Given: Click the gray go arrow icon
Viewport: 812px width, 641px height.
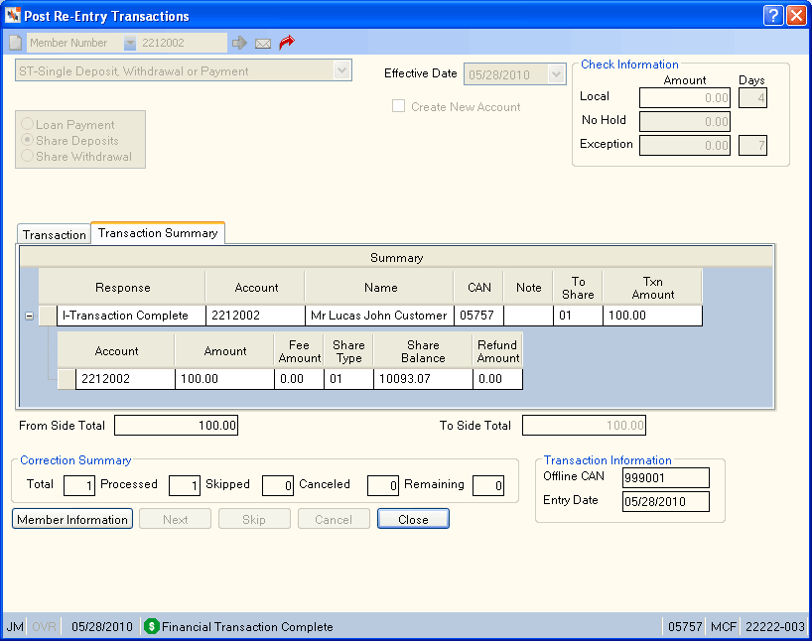Looking at the screenshot, I should pos(239,43).
